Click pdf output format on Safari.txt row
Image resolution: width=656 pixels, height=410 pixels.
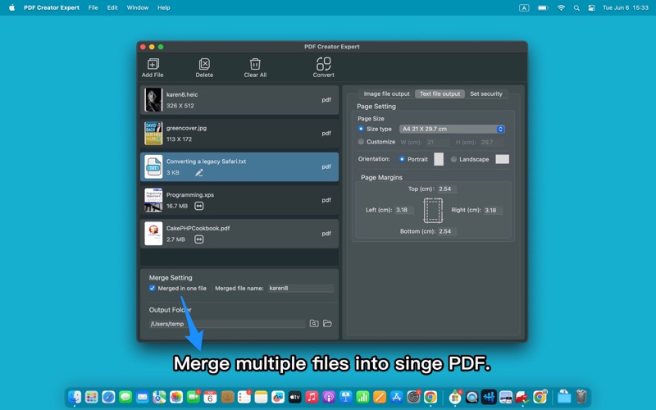click(x=326, y=166)
